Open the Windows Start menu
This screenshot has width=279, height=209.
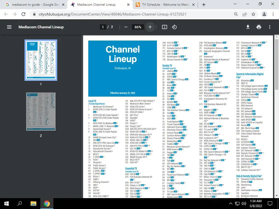pos(7,204)
